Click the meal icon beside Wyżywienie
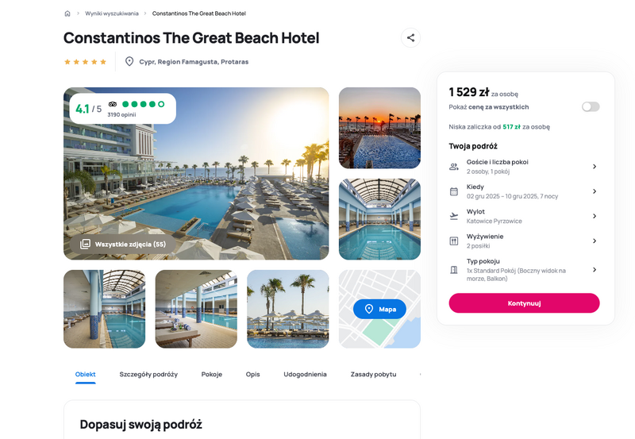The width and height of the screenshot is (635, 439). coord(454,241)
